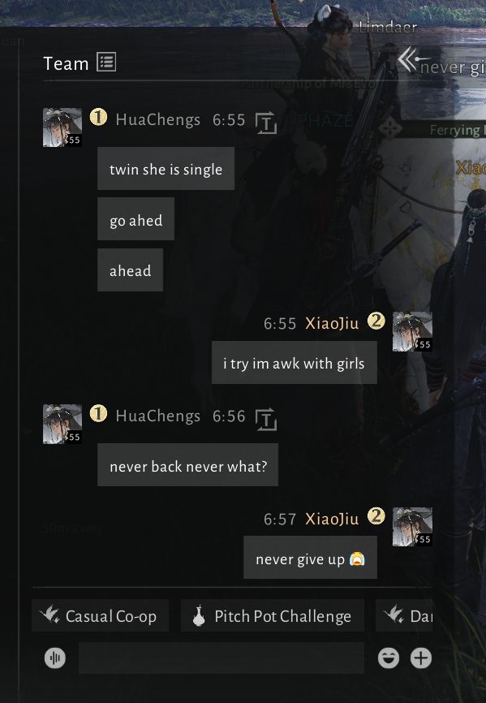This screenshot has height=703, width=486.
Task: Open the plus attachments menu
Action: click(x=421, y=658)
